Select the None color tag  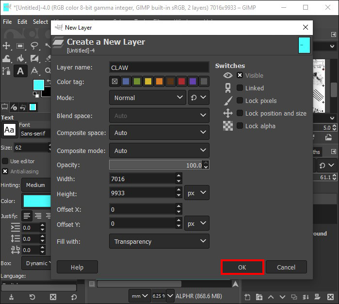[114, 82]
